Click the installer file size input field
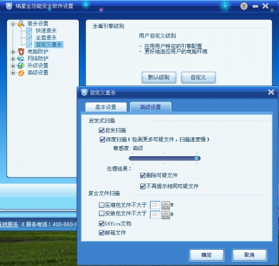 click(x=155, y=215)
